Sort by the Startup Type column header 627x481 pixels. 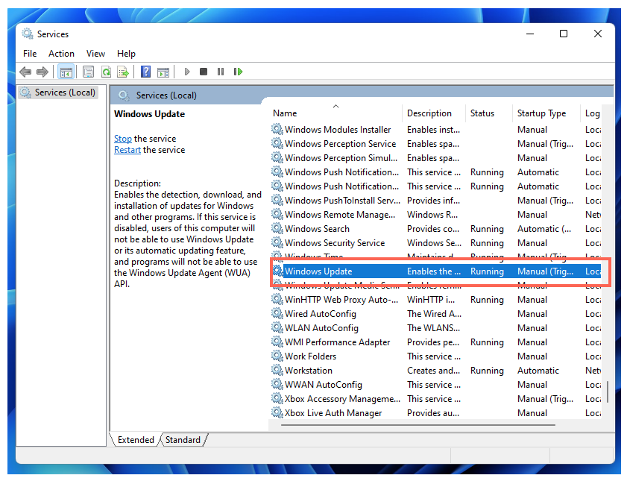[546, 113]
